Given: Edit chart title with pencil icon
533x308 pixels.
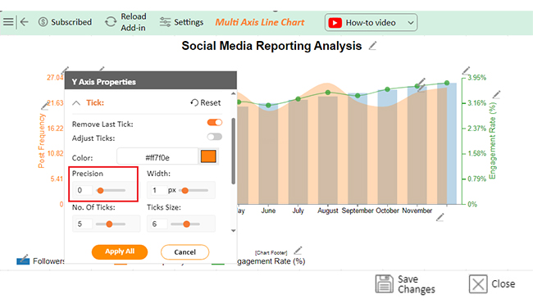Looking at the screenshot, I should tap(372, 46).
